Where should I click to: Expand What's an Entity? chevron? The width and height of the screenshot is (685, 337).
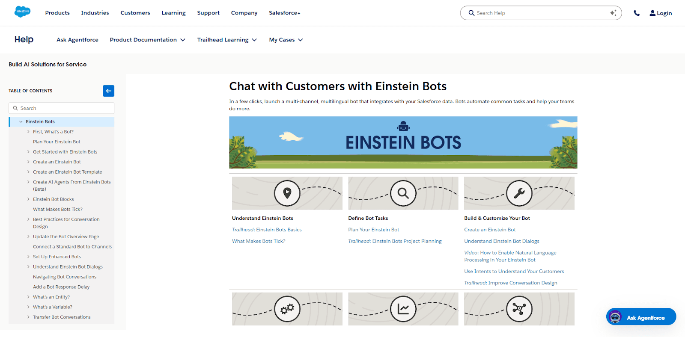pos(28,297)
